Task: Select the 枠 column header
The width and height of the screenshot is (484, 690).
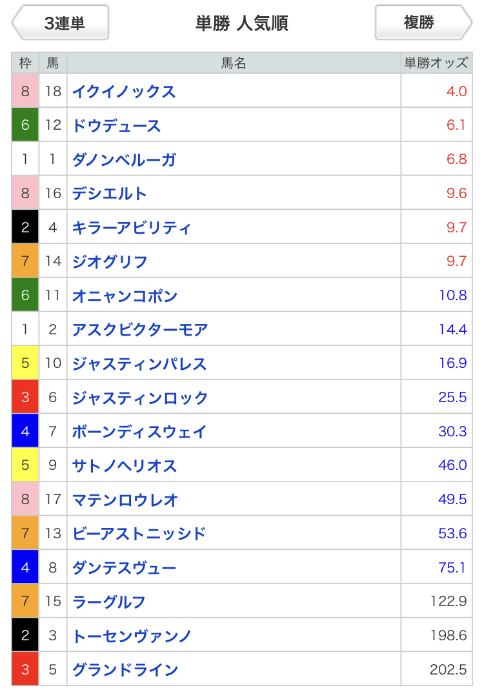Action: (x=25, y=63)
